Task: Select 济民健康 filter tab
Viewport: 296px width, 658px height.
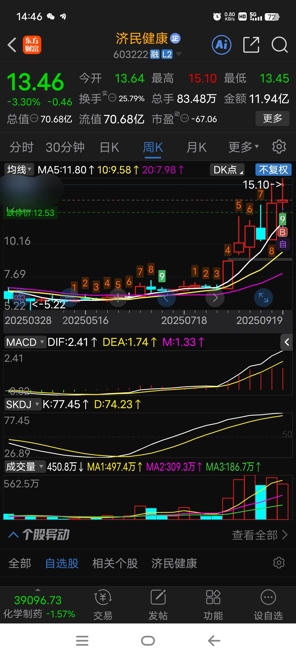Action: coord(174,564)
